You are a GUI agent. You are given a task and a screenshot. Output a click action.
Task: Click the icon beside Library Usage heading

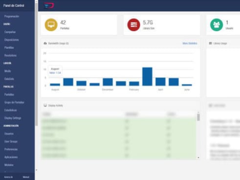point(211,44)
